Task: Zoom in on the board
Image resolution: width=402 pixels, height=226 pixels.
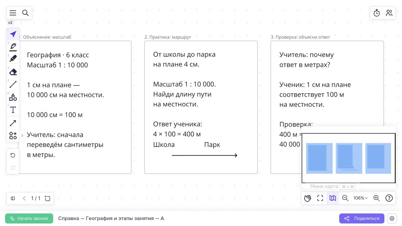Action: point(377,198)
